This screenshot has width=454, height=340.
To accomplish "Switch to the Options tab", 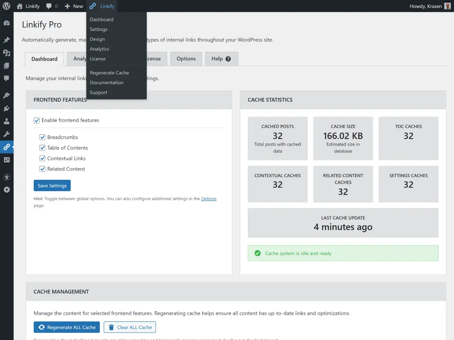I will [186, 58].
